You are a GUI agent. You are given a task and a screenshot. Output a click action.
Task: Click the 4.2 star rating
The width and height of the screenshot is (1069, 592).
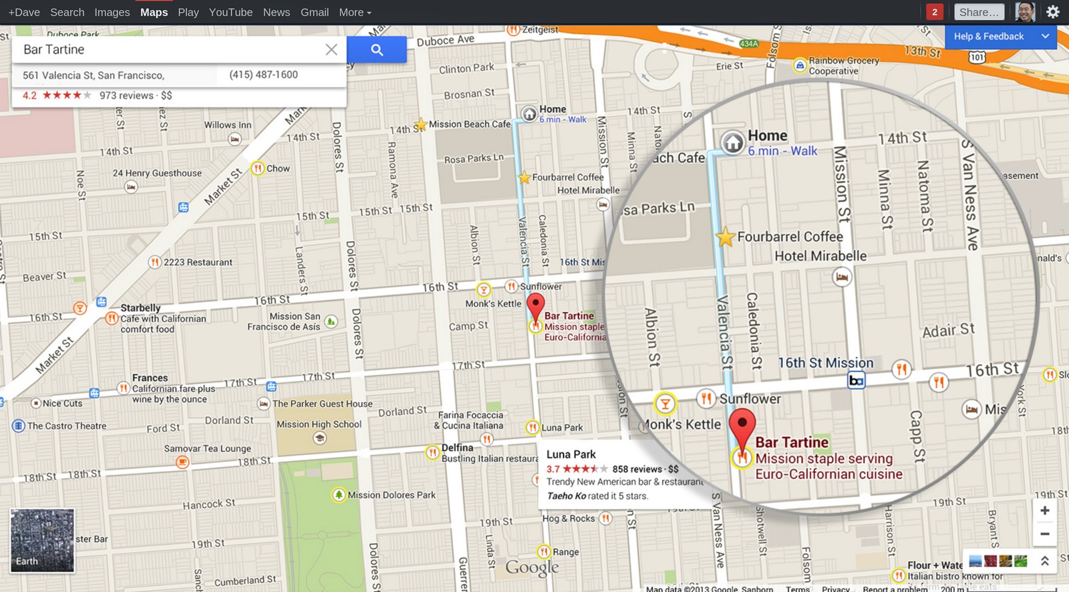pyautogui.click(x=57, y=96)
